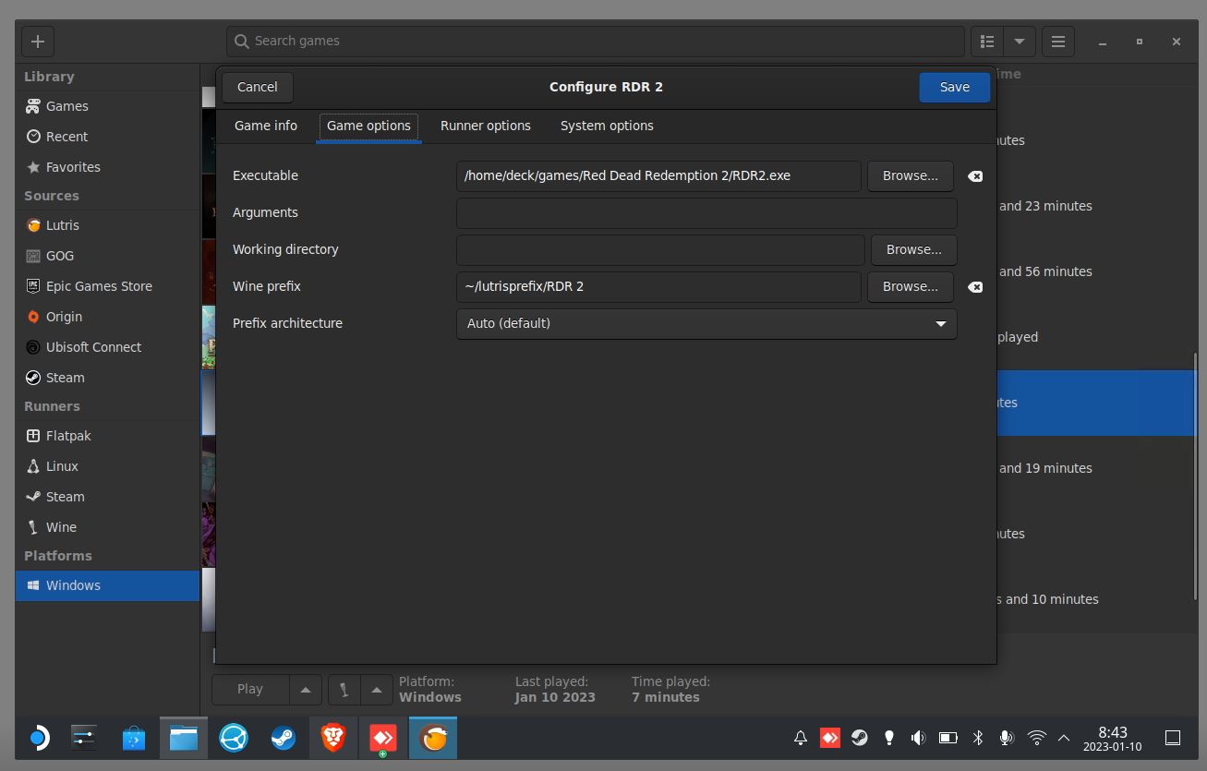Open the Game info tab
The image size is (1207, 771).
[x=266, y=126]
